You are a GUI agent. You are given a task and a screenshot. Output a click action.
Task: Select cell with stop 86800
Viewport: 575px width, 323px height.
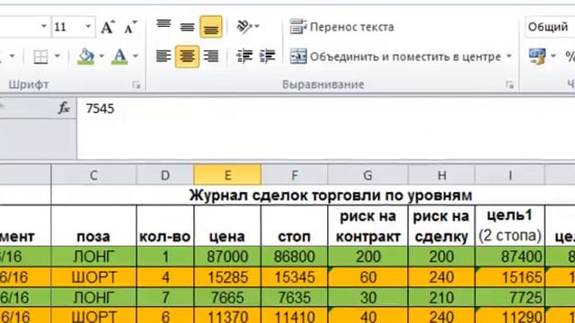295,257
